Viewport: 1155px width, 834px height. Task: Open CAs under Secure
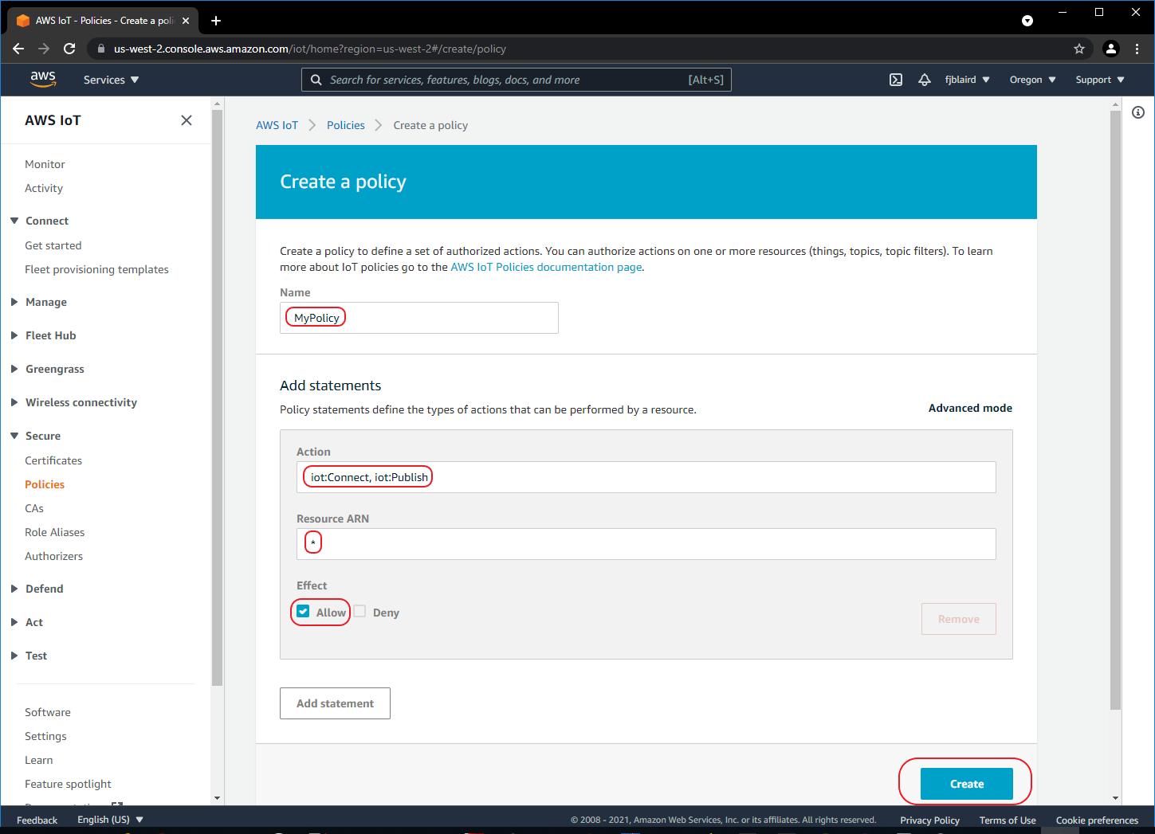click(x=34, y=508)
